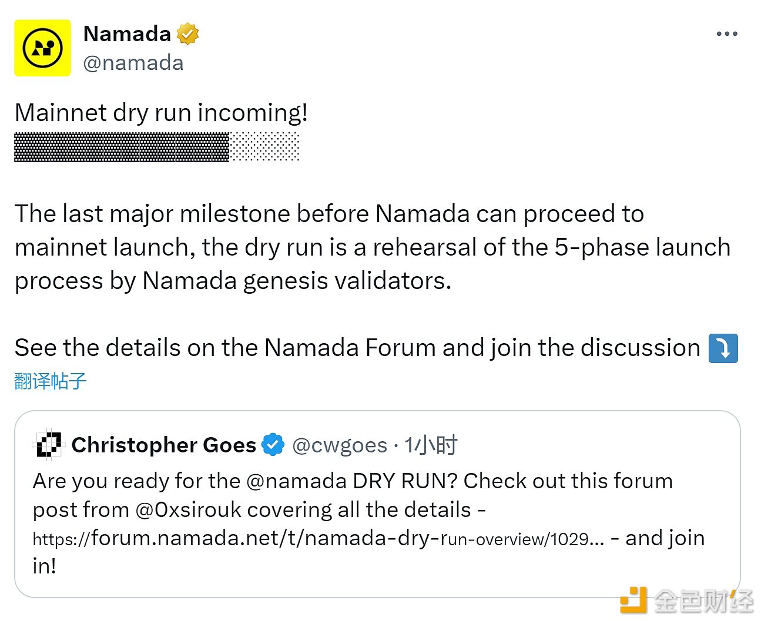Click the blue verified badge beside Christopher Goes
Screen dimensions: 761x621
(x=273, y=444)
